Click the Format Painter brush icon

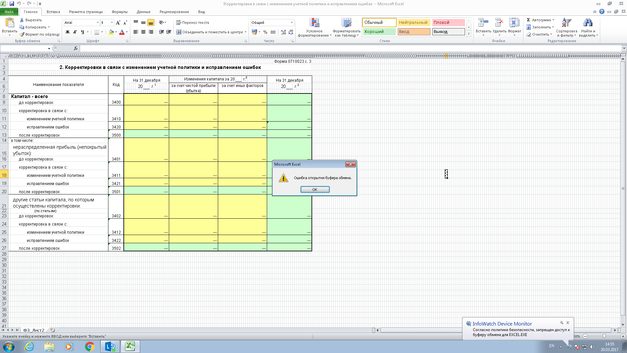(x=22, y=34)
